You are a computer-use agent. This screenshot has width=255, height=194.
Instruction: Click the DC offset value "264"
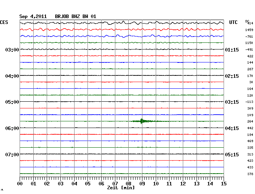click(250, 121)
